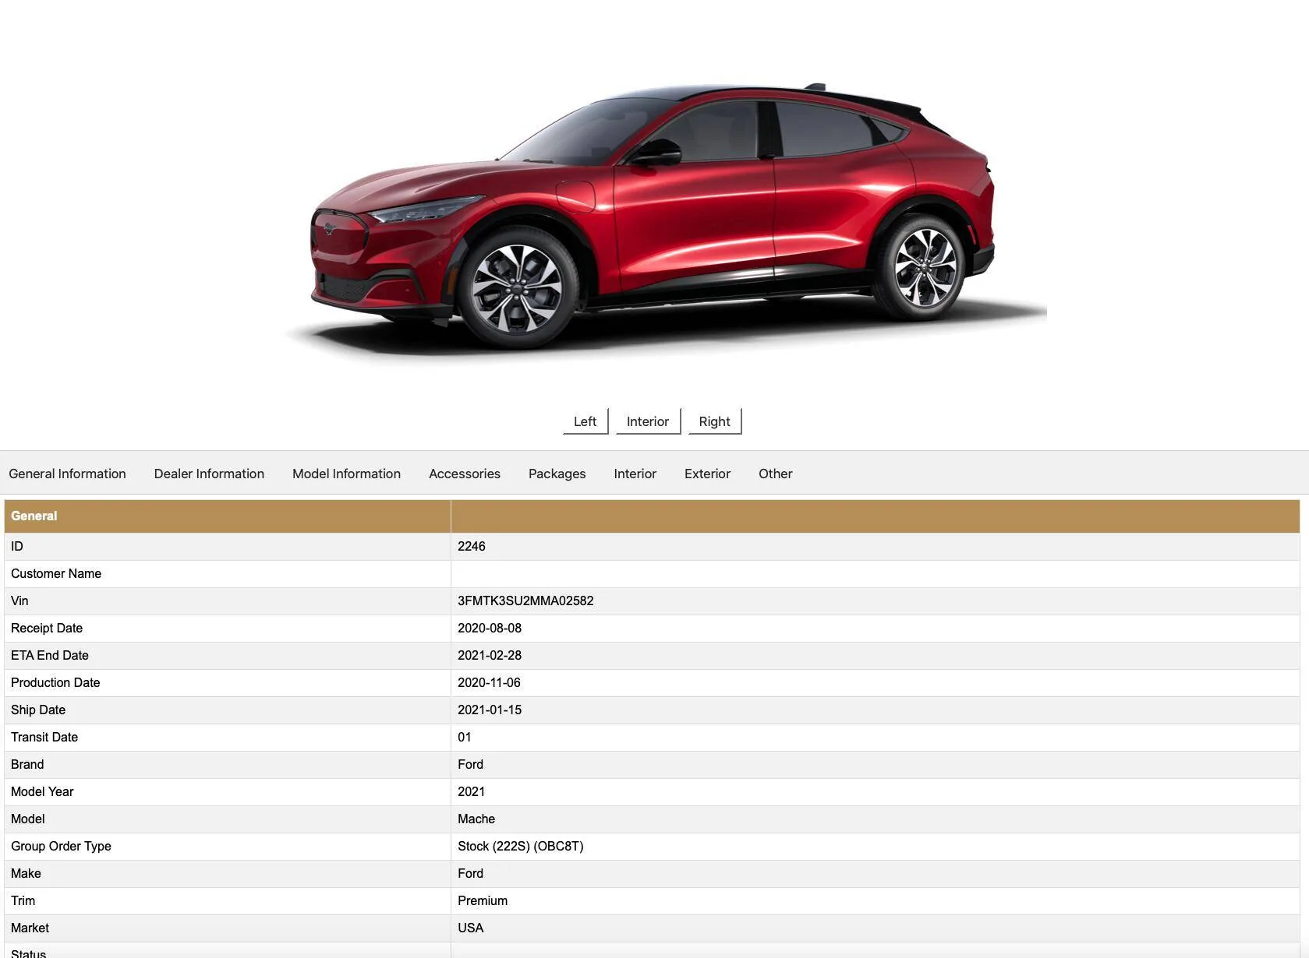Click the red Mustang Mach-E car image
The height and width of the screenshot is (958, 1309).
[x=655, y=218]
